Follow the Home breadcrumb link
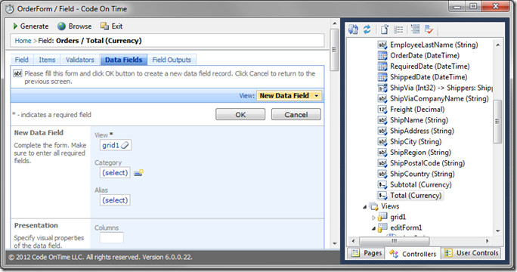This screenshot has height=272, width=517. (x=23, y=41)
